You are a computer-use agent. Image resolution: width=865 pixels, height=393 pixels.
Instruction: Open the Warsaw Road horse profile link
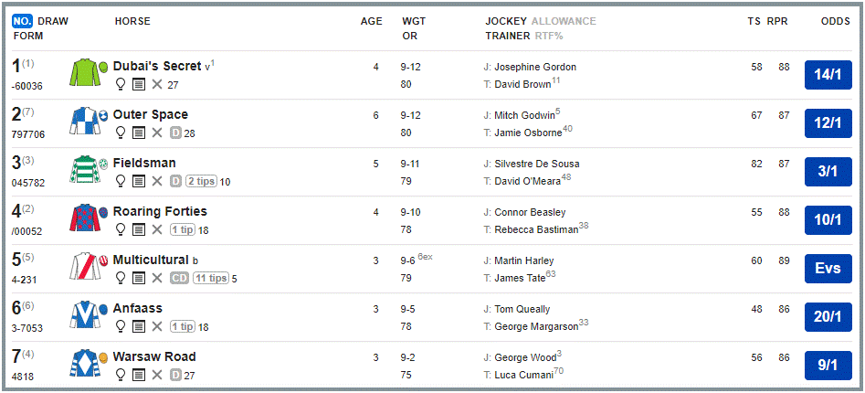coord(154,356)
